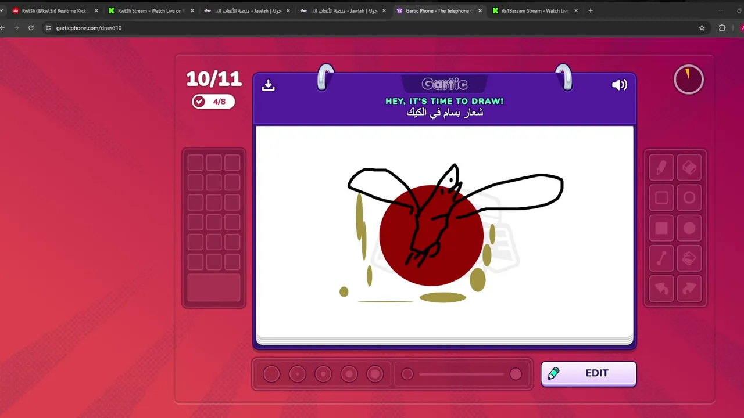Switch to the Kwt3li Realtime Kick tab
744x418 pixels.
(55, 10)
